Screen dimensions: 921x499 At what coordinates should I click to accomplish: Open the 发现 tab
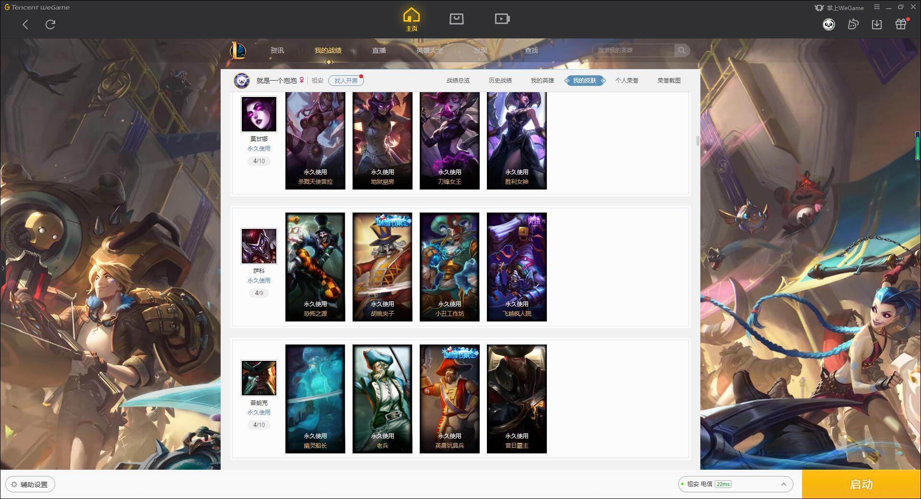click(481, 50)
